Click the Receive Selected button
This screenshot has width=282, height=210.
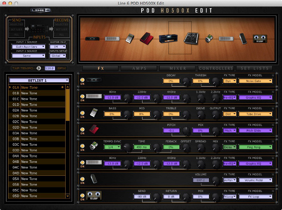[x=61, y=24]
